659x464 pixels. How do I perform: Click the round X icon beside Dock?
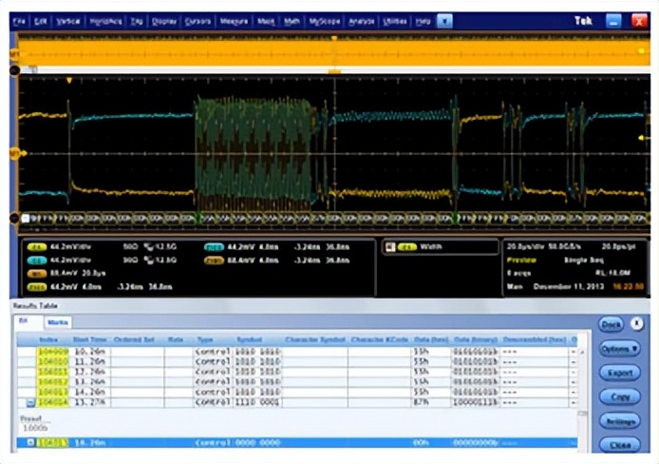point(637,323)
